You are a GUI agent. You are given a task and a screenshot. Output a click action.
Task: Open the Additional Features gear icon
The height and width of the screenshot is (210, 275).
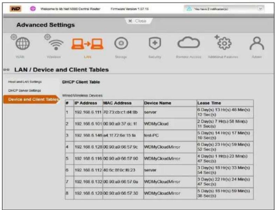tap(224, 43)
